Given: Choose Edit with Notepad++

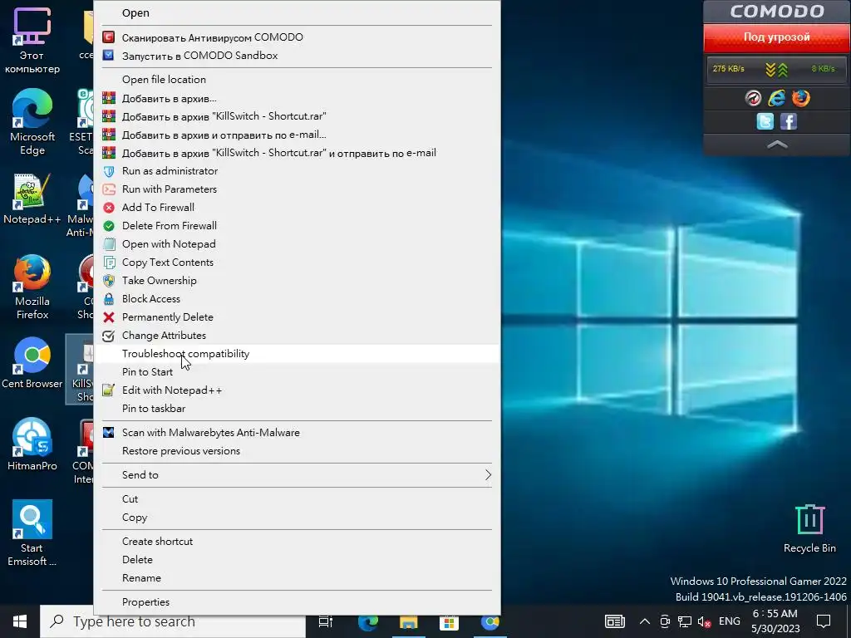Looking at the screenshot, I should [x=297, y=390].
